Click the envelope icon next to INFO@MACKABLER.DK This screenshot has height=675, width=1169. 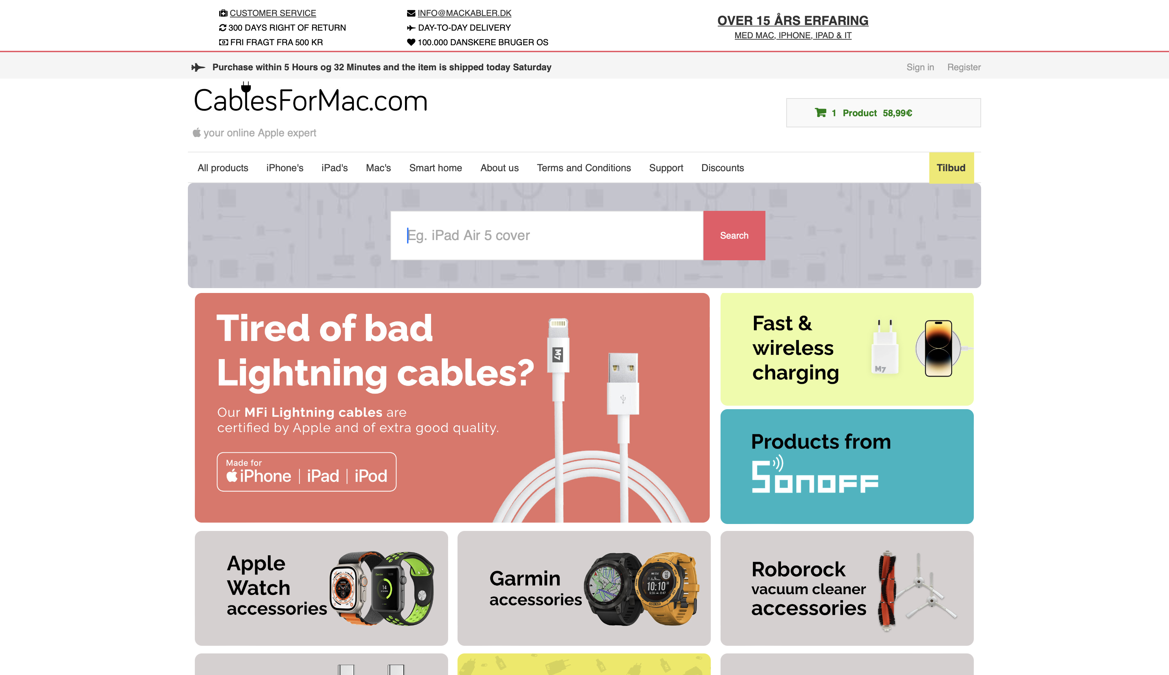tap(411, 13)
